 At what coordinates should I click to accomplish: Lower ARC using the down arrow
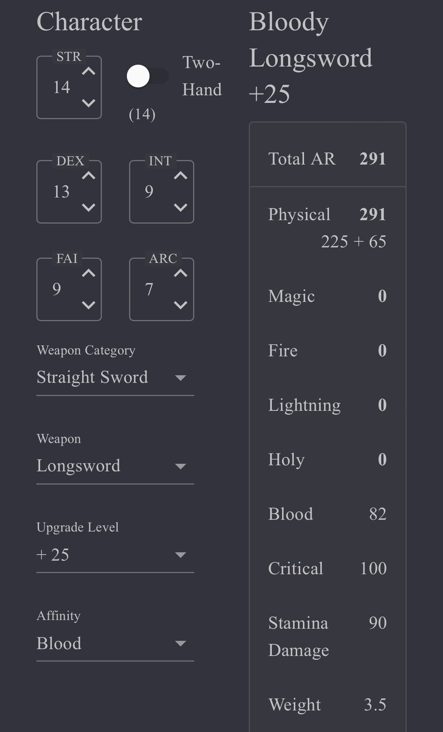181,305
